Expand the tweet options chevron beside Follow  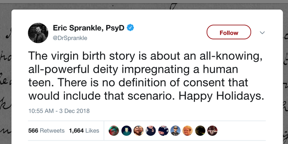(262, 33)
